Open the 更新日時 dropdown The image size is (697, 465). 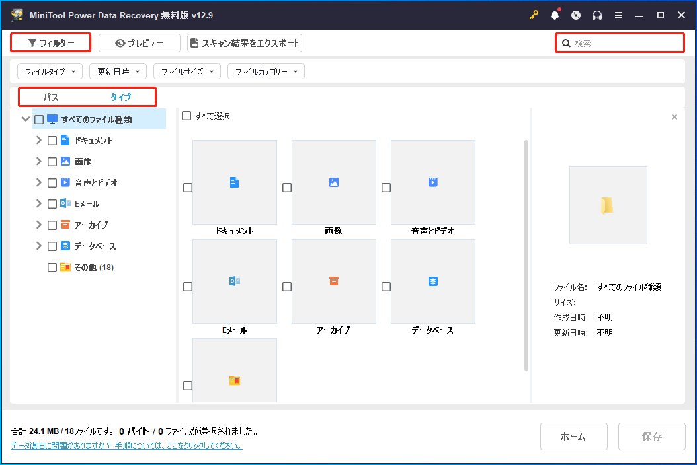click(x=118, y=71)
